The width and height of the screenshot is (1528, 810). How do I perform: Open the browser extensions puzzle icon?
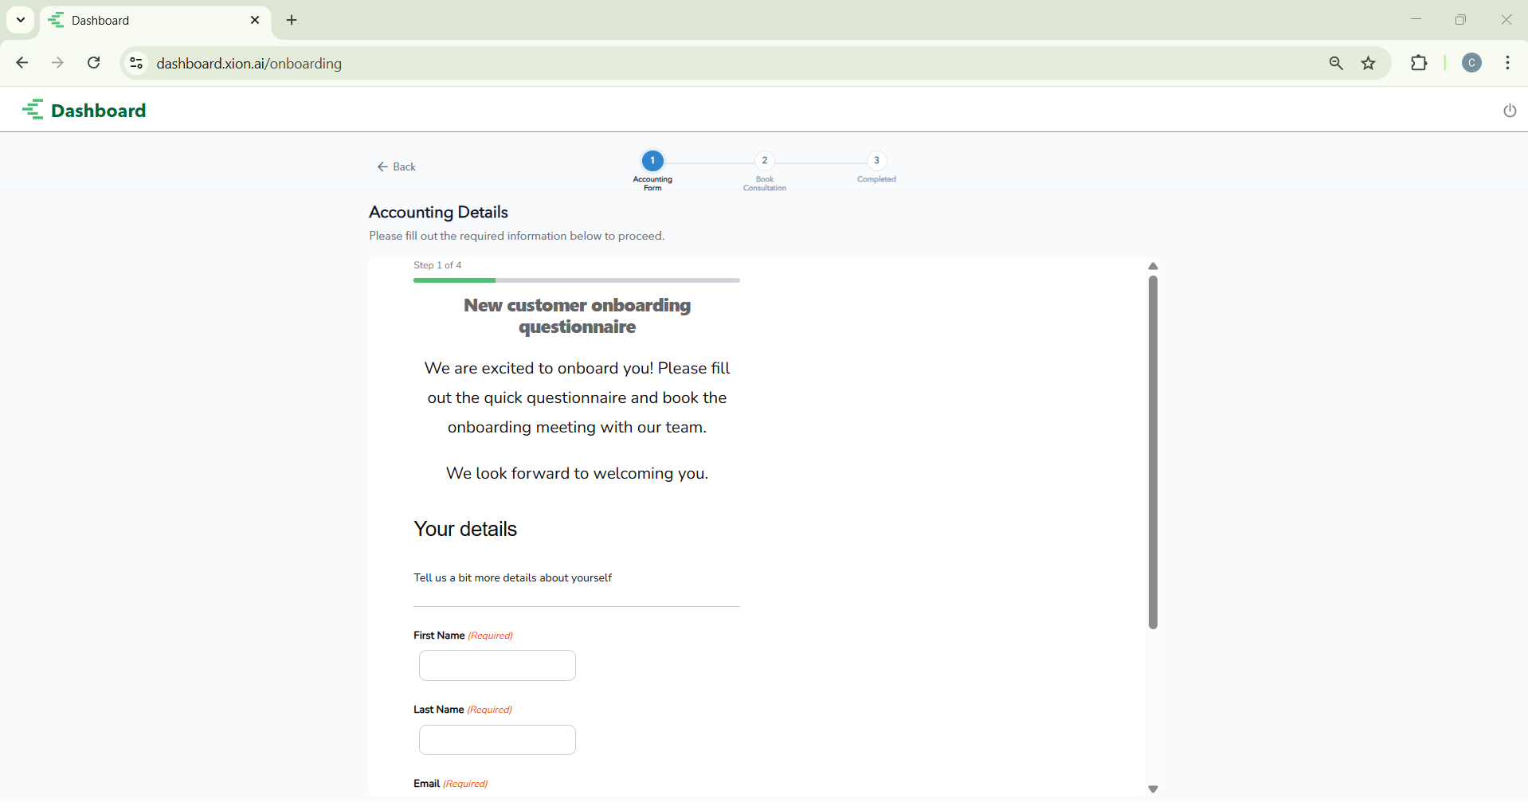(x=1419, y=63)
